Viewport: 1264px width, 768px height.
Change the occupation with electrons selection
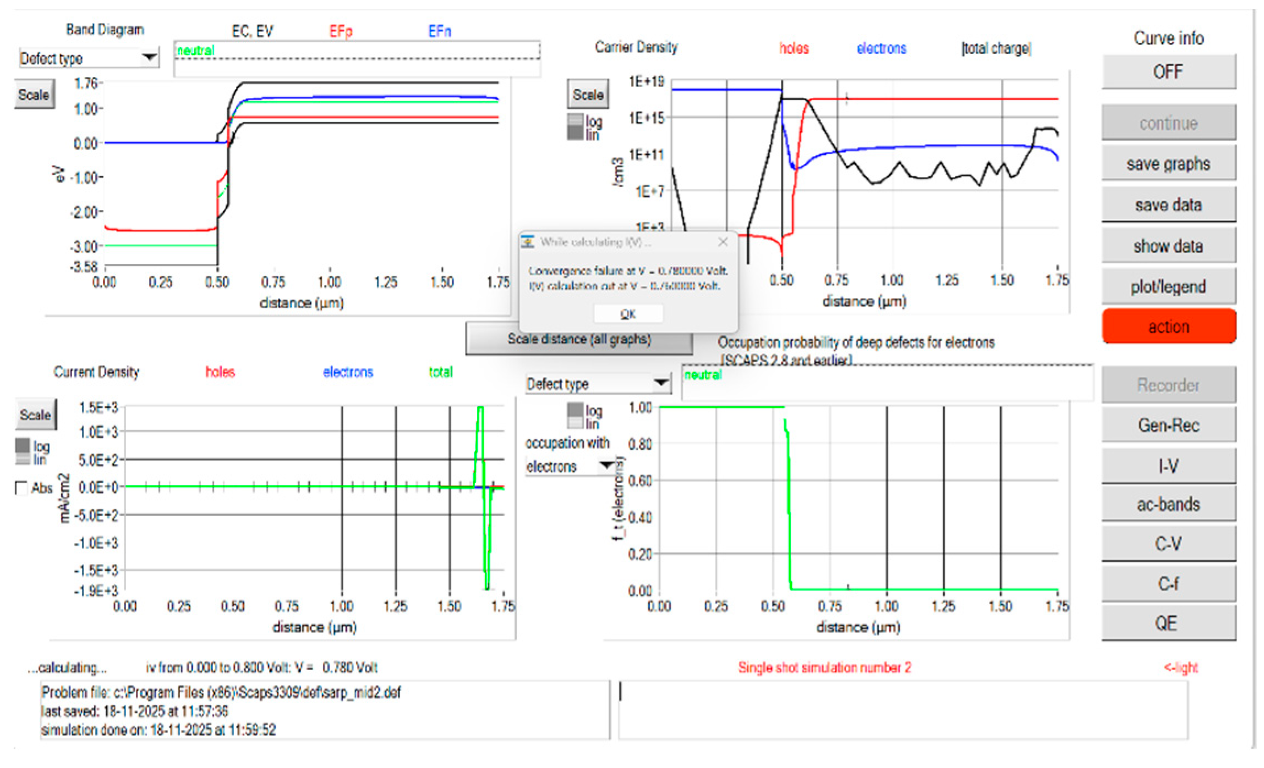coord(570,465)
